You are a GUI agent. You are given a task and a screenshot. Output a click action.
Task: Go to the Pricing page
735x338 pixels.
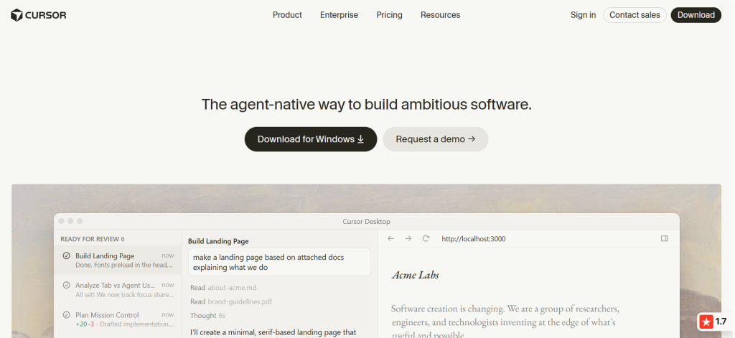[x=389, y=15]
